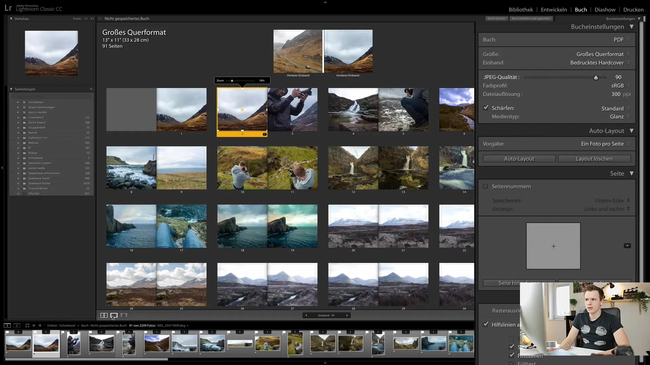
Task: Select page 10 photographer thumbnail
Action: pos(242,168)
